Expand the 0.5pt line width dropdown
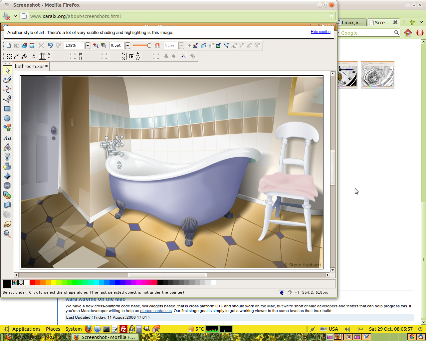Image resolution: width=426 pixels, height=341 pixels. pyautogui.click(x=127, y=46)
